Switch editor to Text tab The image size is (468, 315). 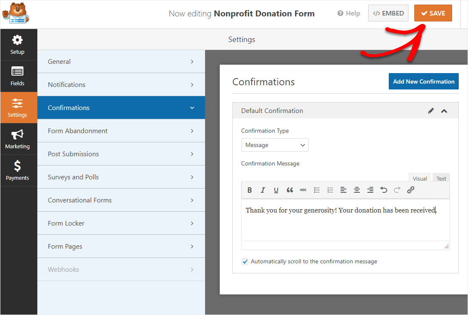441,178
